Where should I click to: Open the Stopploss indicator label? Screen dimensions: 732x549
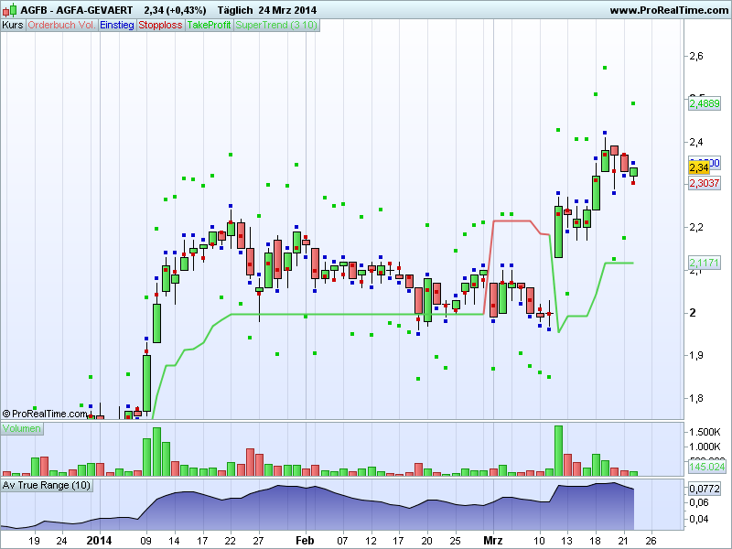(x=160, y=26)
